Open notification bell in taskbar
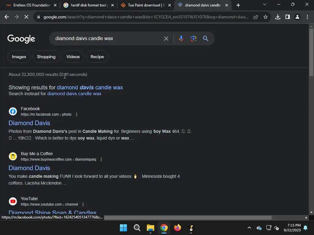The image size is (314, 235). (306, 228)
